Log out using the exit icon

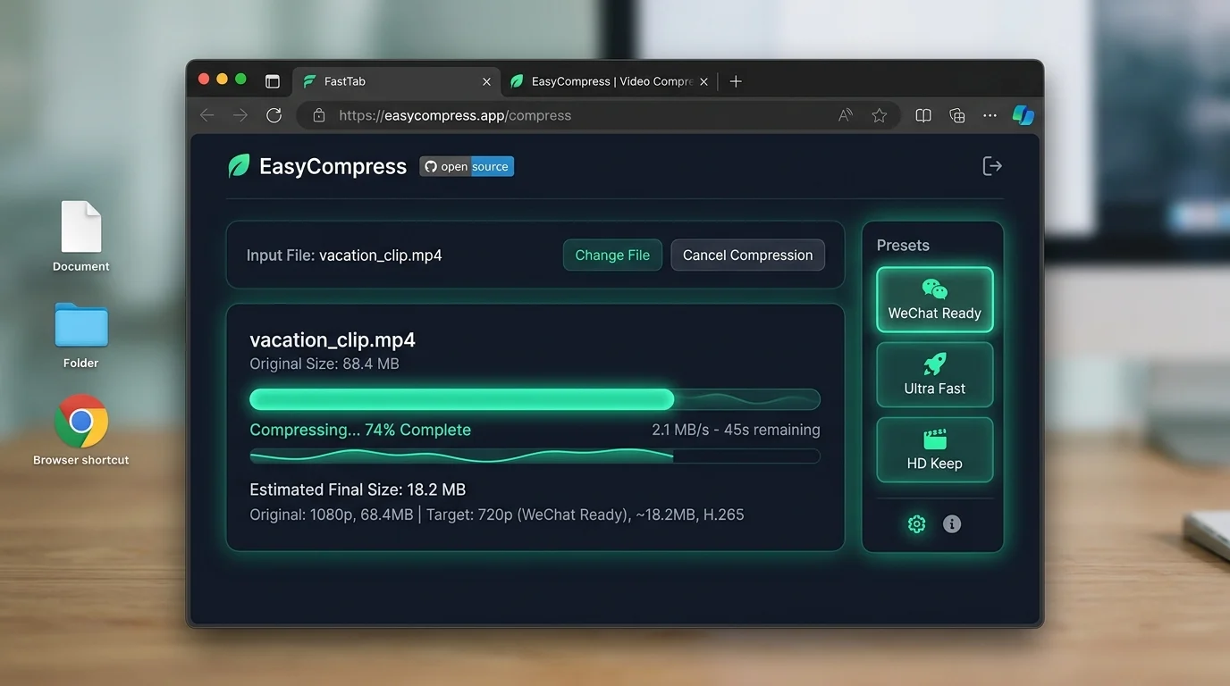[x=992, y=165]
